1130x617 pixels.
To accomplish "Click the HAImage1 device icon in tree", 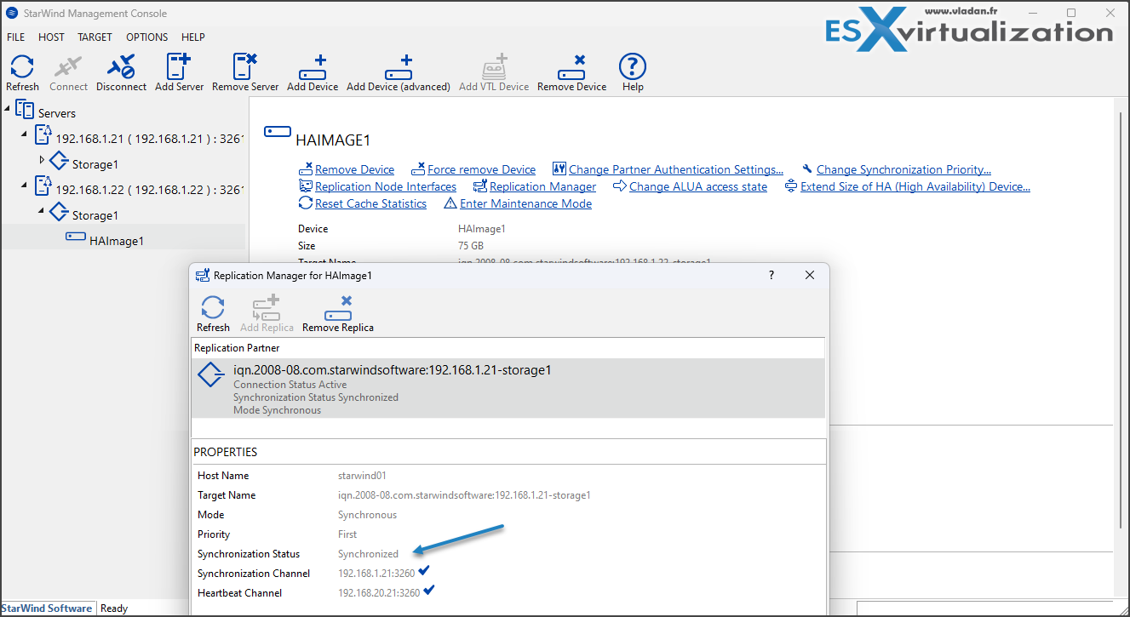I will pos(76,237).
